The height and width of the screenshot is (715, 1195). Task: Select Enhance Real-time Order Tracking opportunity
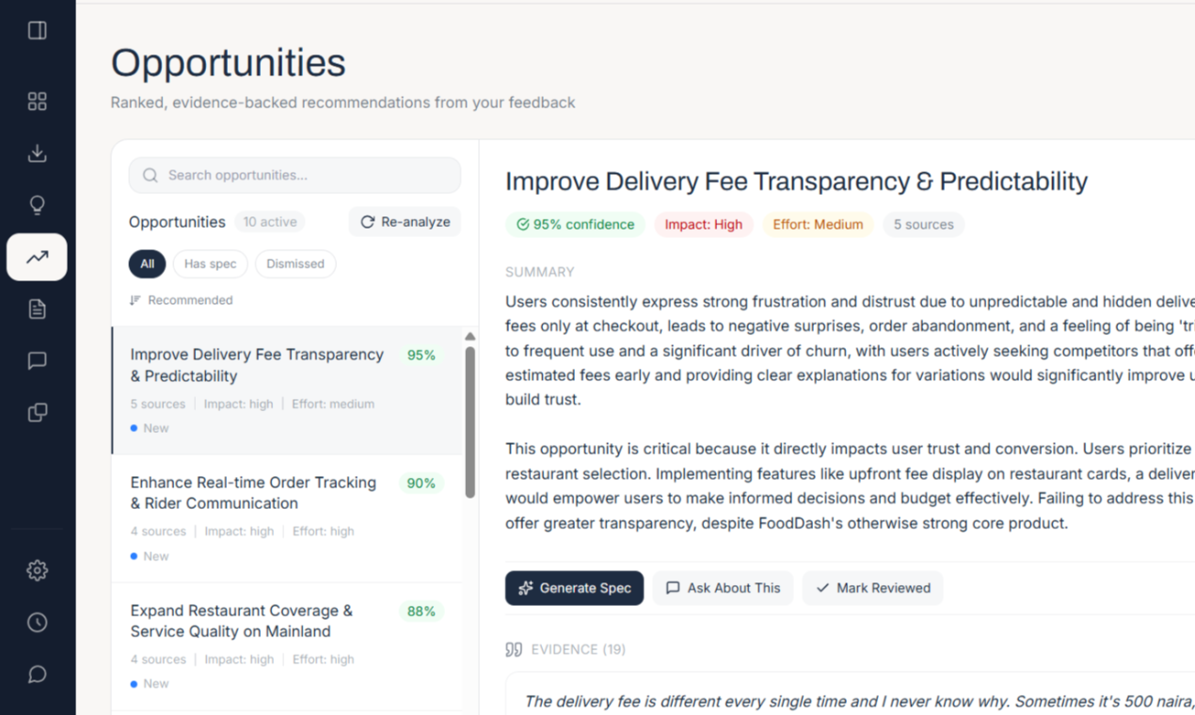coord(287,518)
